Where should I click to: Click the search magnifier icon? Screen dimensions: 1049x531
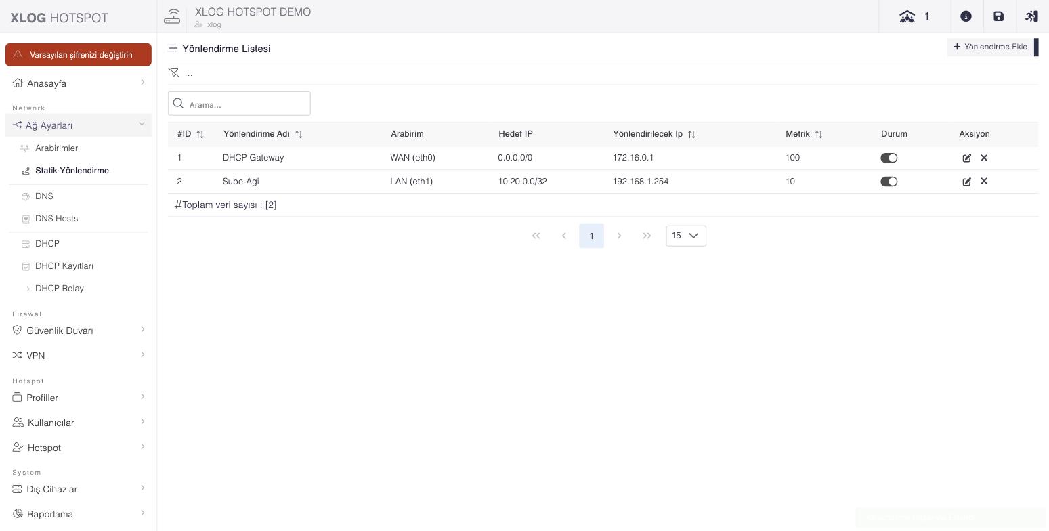[x=179, y=104]
